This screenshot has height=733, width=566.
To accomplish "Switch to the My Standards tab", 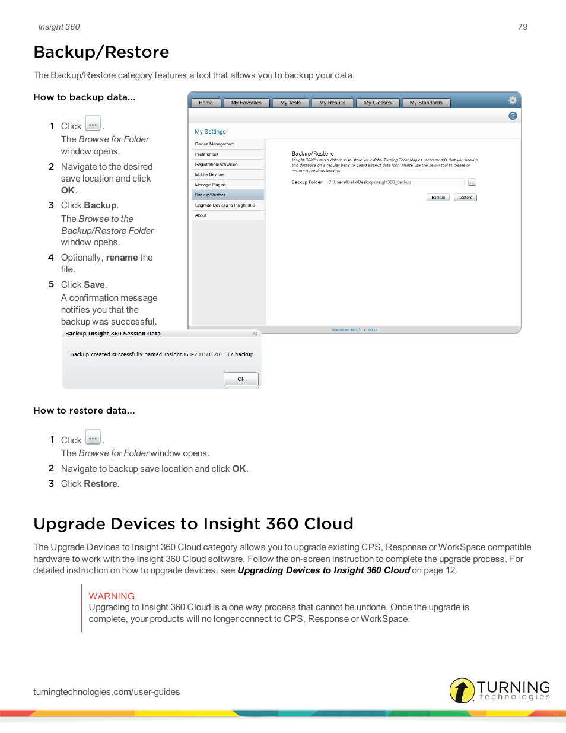I will pos(426,103).
